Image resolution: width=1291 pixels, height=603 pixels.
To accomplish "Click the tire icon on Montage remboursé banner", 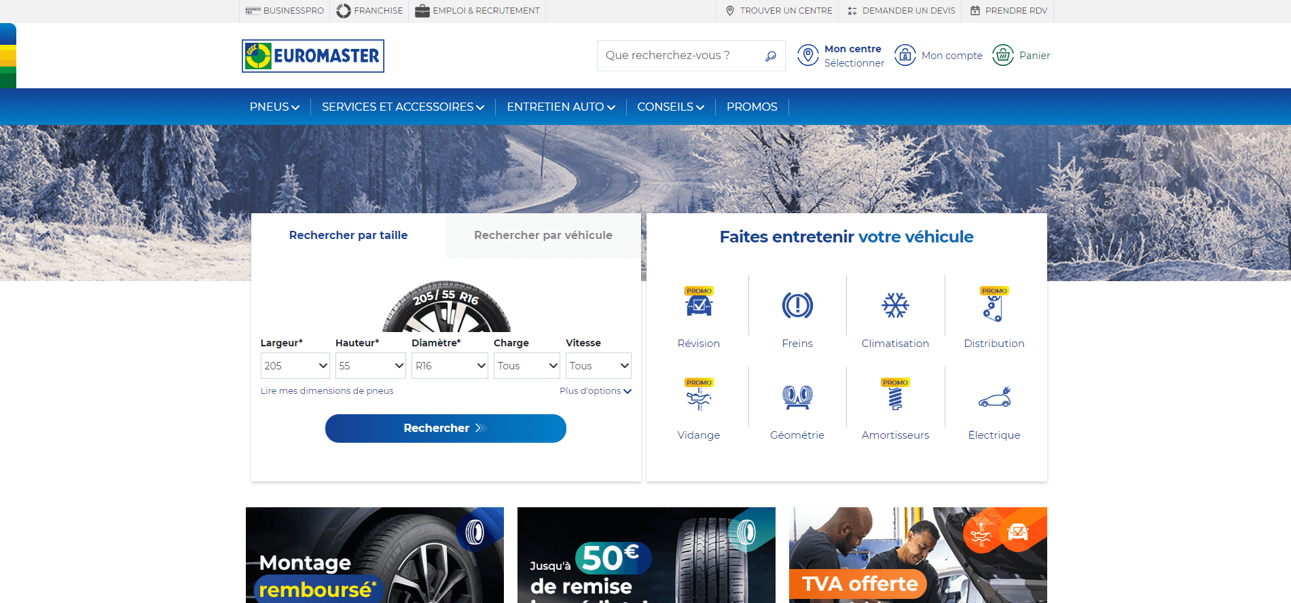I will coord(475,532).
